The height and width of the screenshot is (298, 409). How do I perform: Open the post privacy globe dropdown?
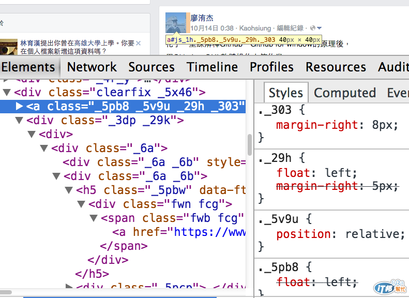point(316,27)
